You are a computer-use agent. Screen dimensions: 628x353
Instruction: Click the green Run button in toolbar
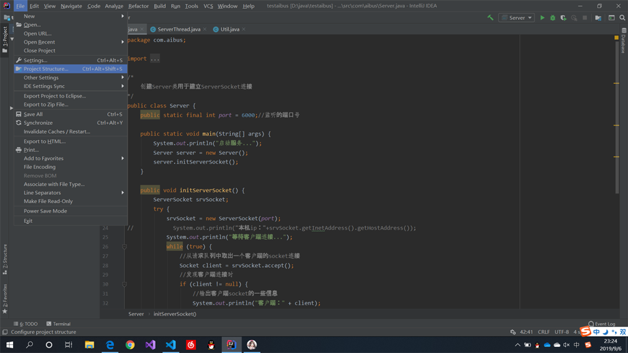pos(543,18)
